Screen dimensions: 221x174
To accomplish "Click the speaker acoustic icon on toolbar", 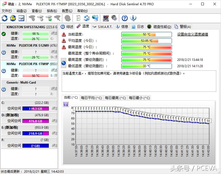I will click(x=114, y=18).
